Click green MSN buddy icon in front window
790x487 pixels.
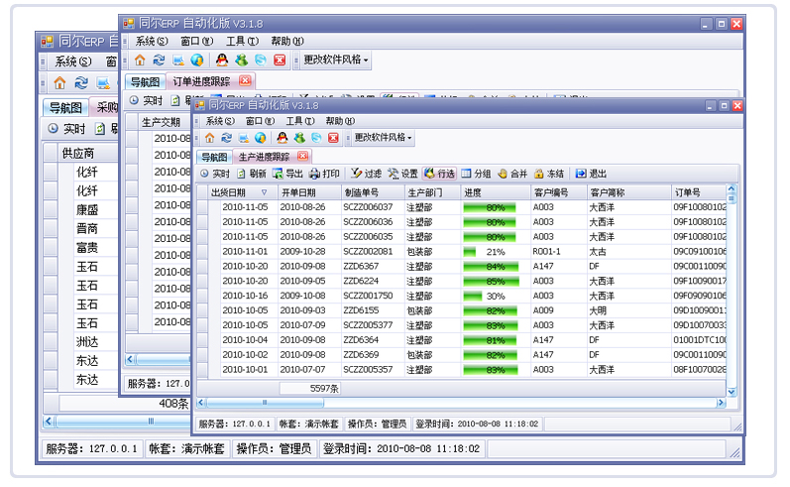pyautogui.click(x=299, y=138)
